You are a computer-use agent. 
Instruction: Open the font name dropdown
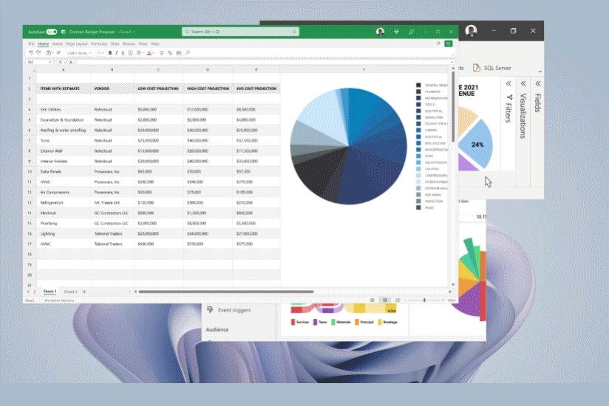(x=78, y=53)
